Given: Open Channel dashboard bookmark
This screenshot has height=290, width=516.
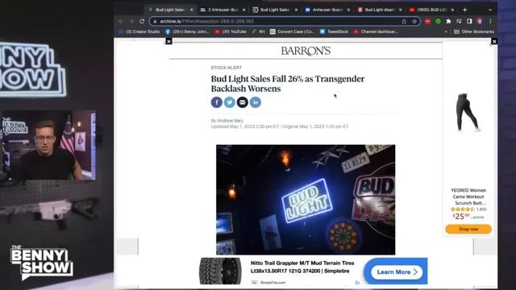Looking at the screenshot, I should (x=376, y=32).
